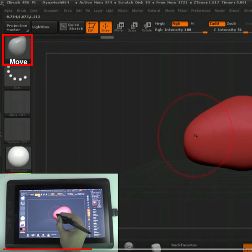Switch to Zsub sculpt mode
The height and width of the screenshot is (252, 252).
tap(231, 23)
